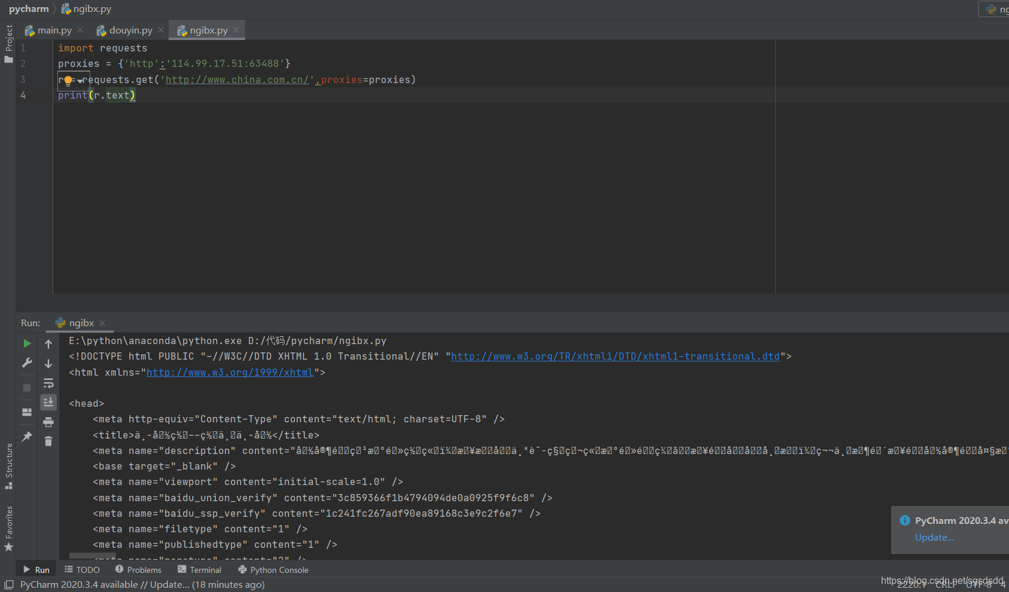Click the proxies dictionary line
Image resolution: width=1009 pixels, height=592 pixels.
[x=174, y=64]
